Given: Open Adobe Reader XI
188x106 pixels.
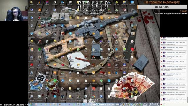Looking at the screenshot, I should [x=32, y=67].
